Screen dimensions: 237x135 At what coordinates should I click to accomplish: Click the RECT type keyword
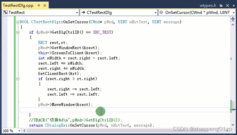pyautogui.click(x=43, y=43)
